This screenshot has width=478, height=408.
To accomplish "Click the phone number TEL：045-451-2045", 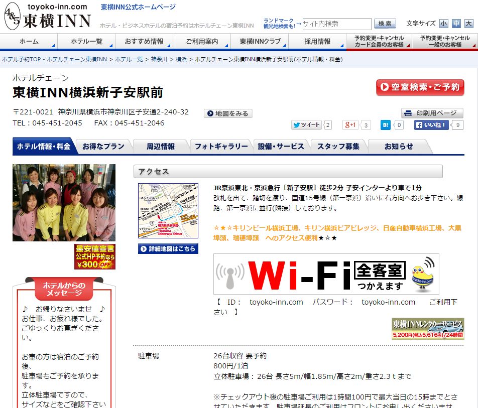I will tap(47, 123).
